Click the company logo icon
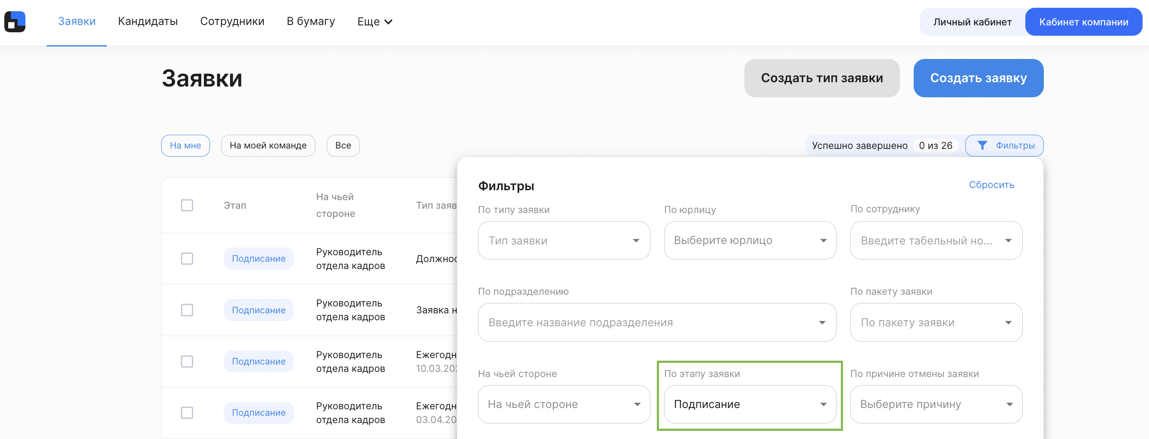The height and width of the screenshot is (439, 1149). pos(15,22)
